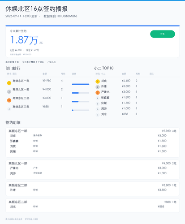Image resolution: width=185 pixels, height=224 pixels.
Task: Click the large "1.87万" total figure
Action: (x=24, y=40)
